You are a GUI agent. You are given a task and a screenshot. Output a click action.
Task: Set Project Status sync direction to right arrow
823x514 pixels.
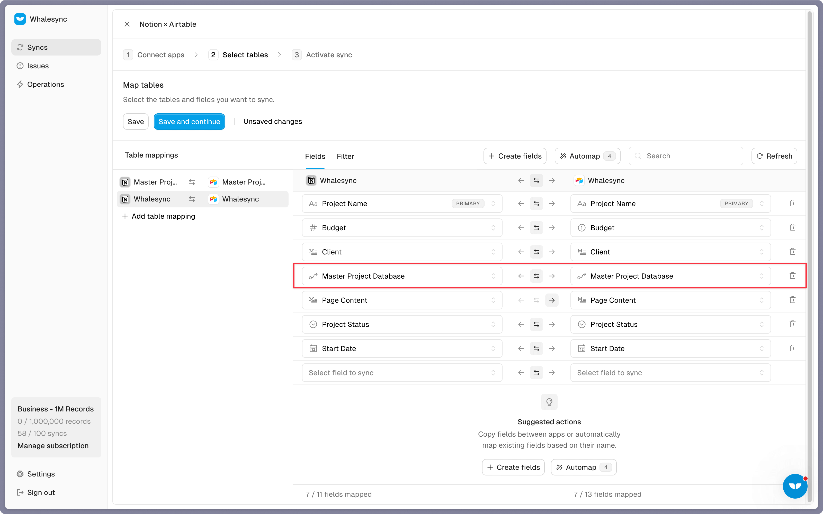coord(552,324)
